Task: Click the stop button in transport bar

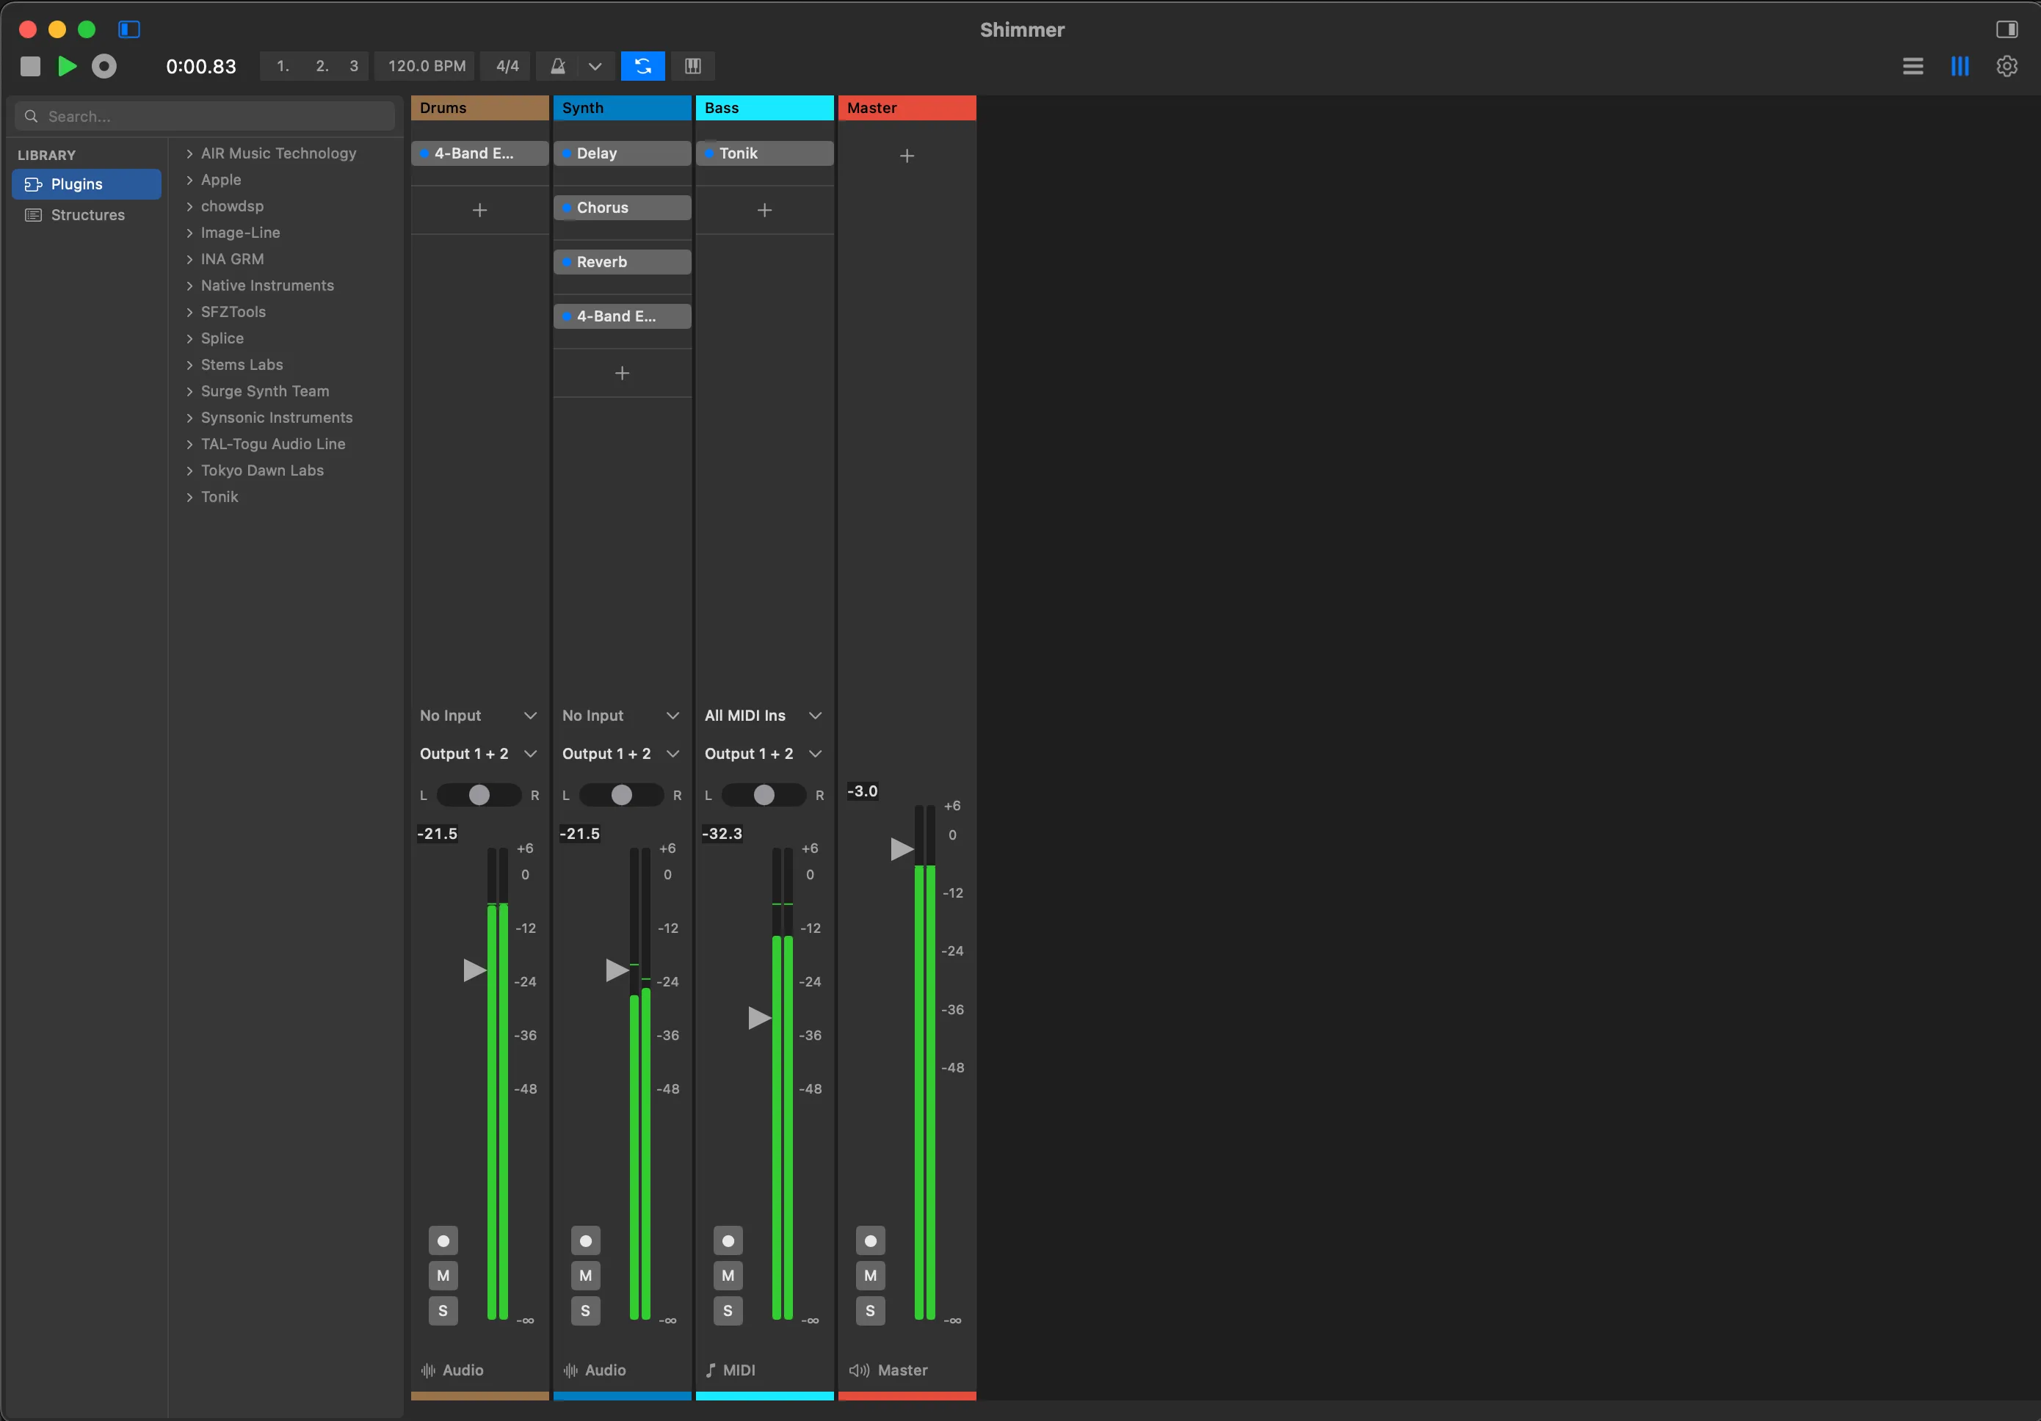Action: pyautogui.click(x=30, y=67)
